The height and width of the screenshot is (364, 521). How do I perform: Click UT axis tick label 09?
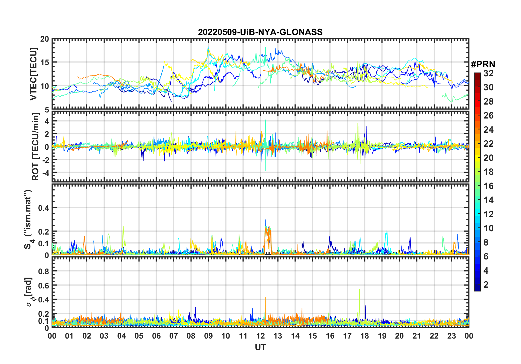(x=208, y=336)
